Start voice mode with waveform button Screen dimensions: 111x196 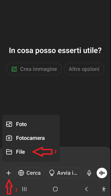102,173
